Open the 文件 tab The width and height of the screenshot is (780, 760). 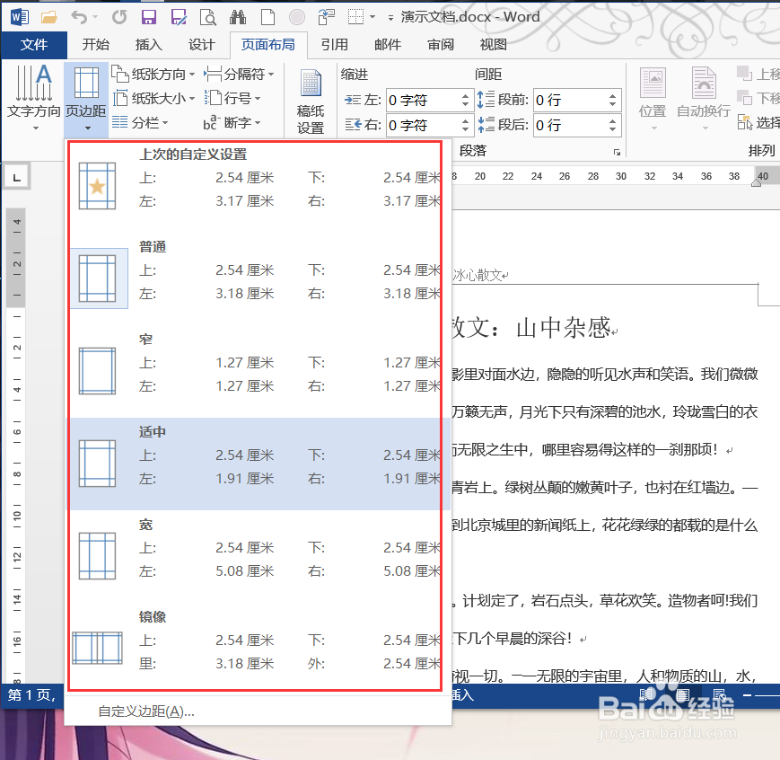[34, 45]
